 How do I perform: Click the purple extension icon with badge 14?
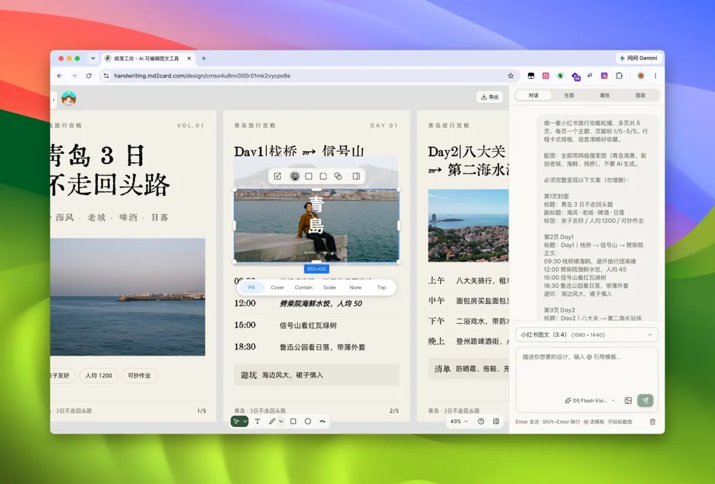pos(575,77)
